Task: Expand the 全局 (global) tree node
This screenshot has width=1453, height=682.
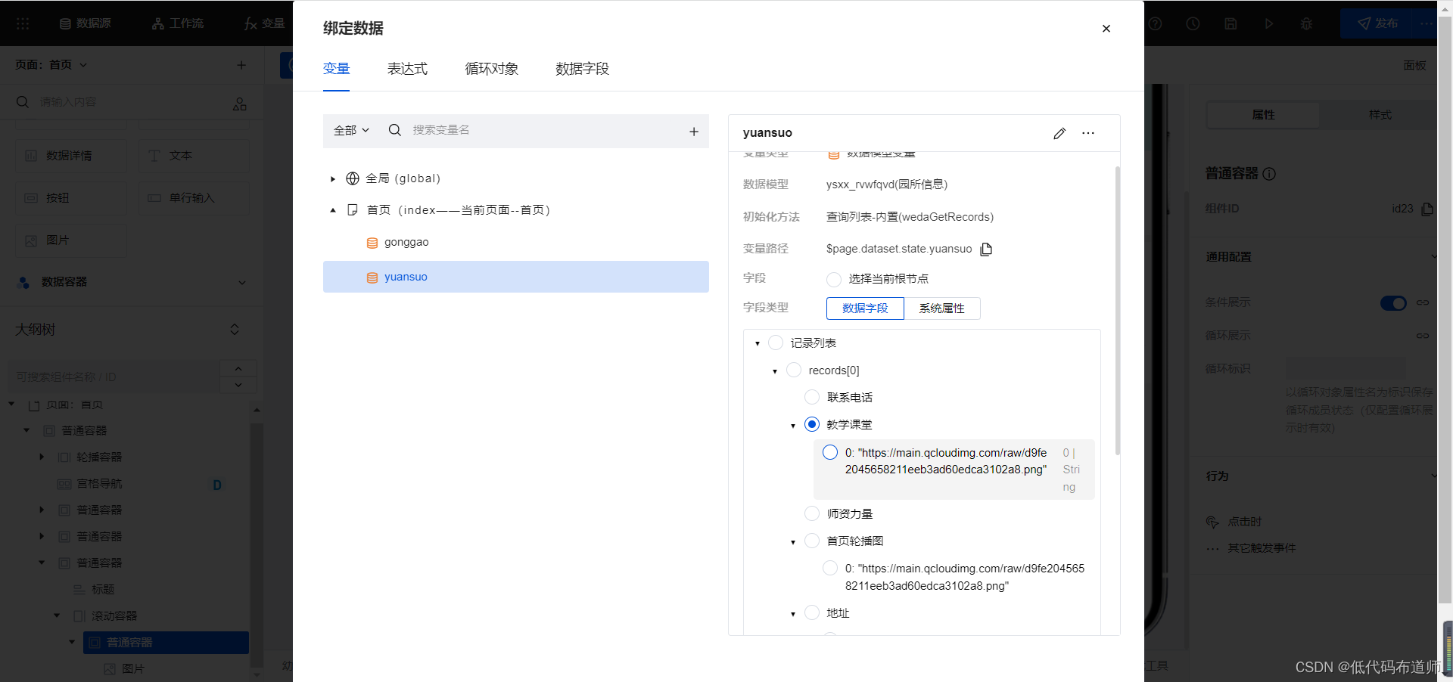Action: (x=332, y=179)
